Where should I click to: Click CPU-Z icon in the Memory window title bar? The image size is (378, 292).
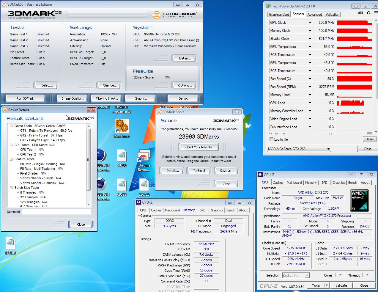[138, 202]
